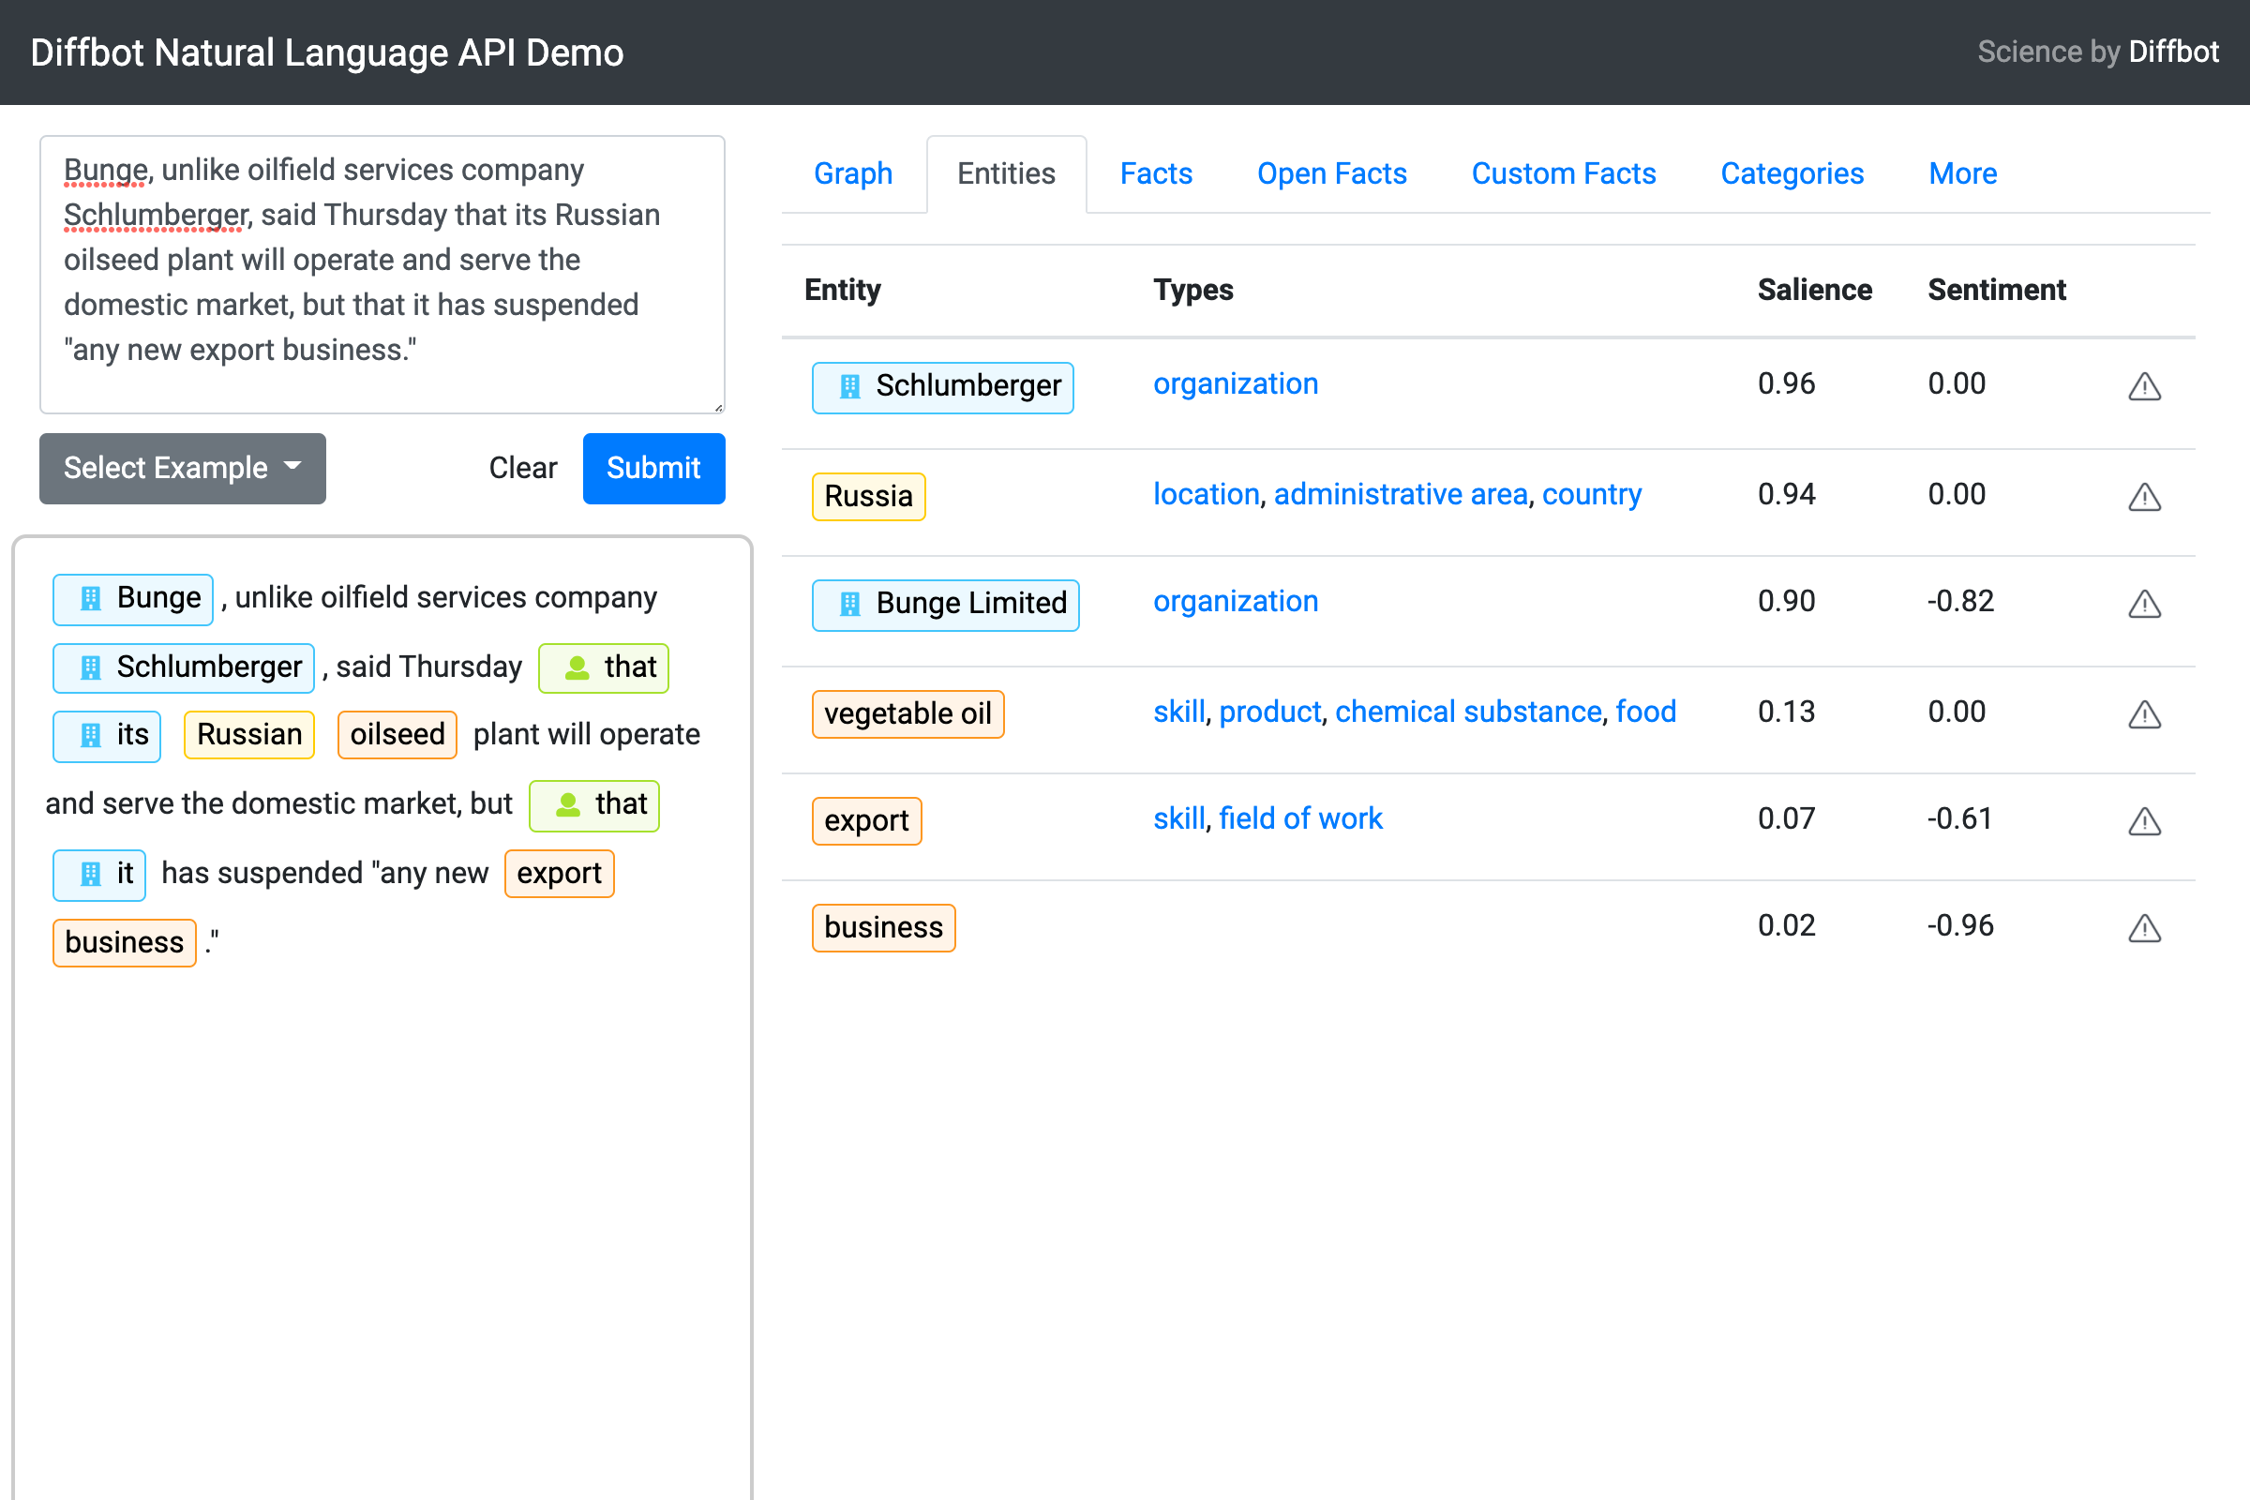Click the Sentiment column header
2250x1500 pixels.
click(1997, 290)
